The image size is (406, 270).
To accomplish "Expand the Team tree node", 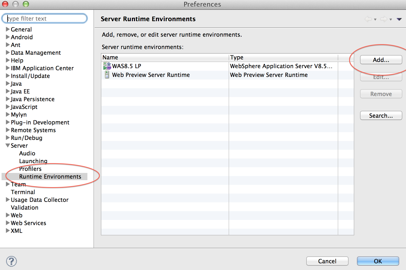I will click(8, 184).
